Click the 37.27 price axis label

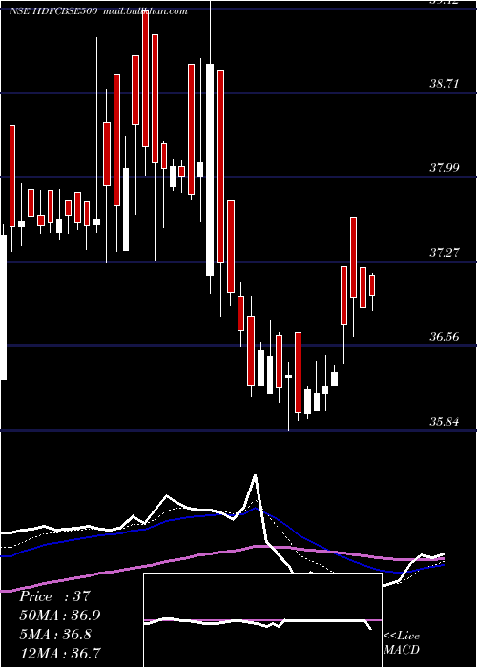[x=445, y=253]
